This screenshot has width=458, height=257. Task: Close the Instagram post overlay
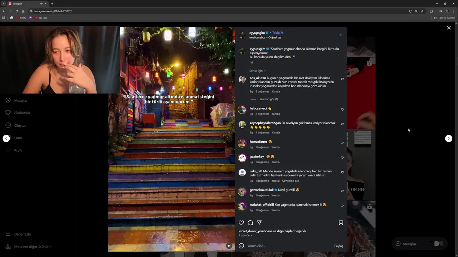[449, 28]
